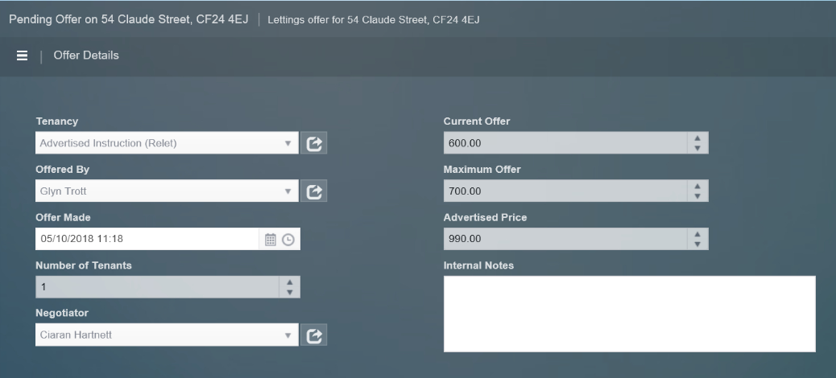Click into the Internal Notes text area
This screenshot has width=836, height=378.
click(629, 314)
